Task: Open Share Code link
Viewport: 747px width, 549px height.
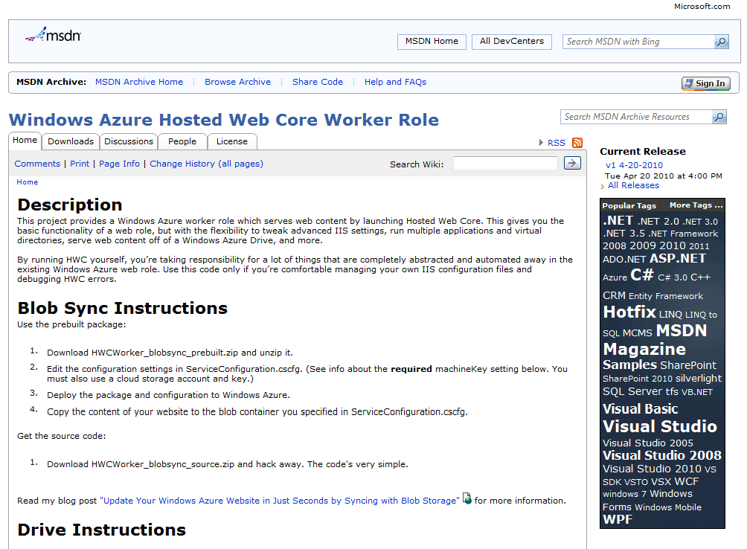Action: coord(318,82)
